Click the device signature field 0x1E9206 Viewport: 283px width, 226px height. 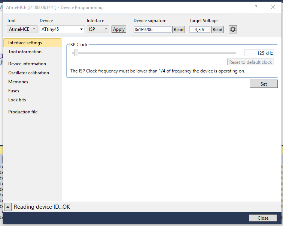(x=152, y=30)
